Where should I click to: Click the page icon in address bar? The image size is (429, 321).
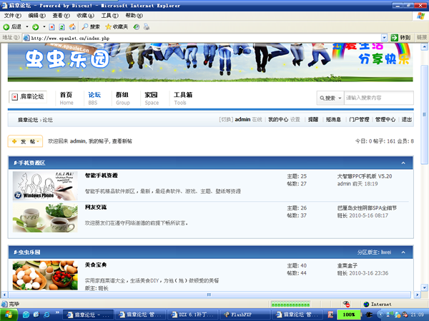point(26,38)
